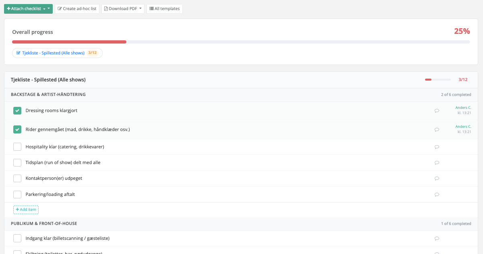Uncheck Rider gennemgået checkbox
Viewport: 483px width, 254px height.
[x=17, y=129]
